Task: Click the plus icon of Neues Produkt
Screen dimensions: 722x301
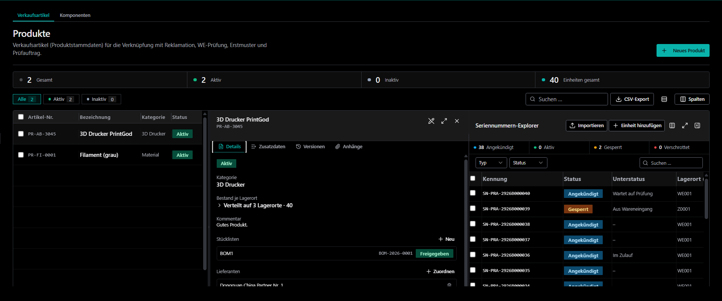Action: pyautogui.click(x=664, y=51)
